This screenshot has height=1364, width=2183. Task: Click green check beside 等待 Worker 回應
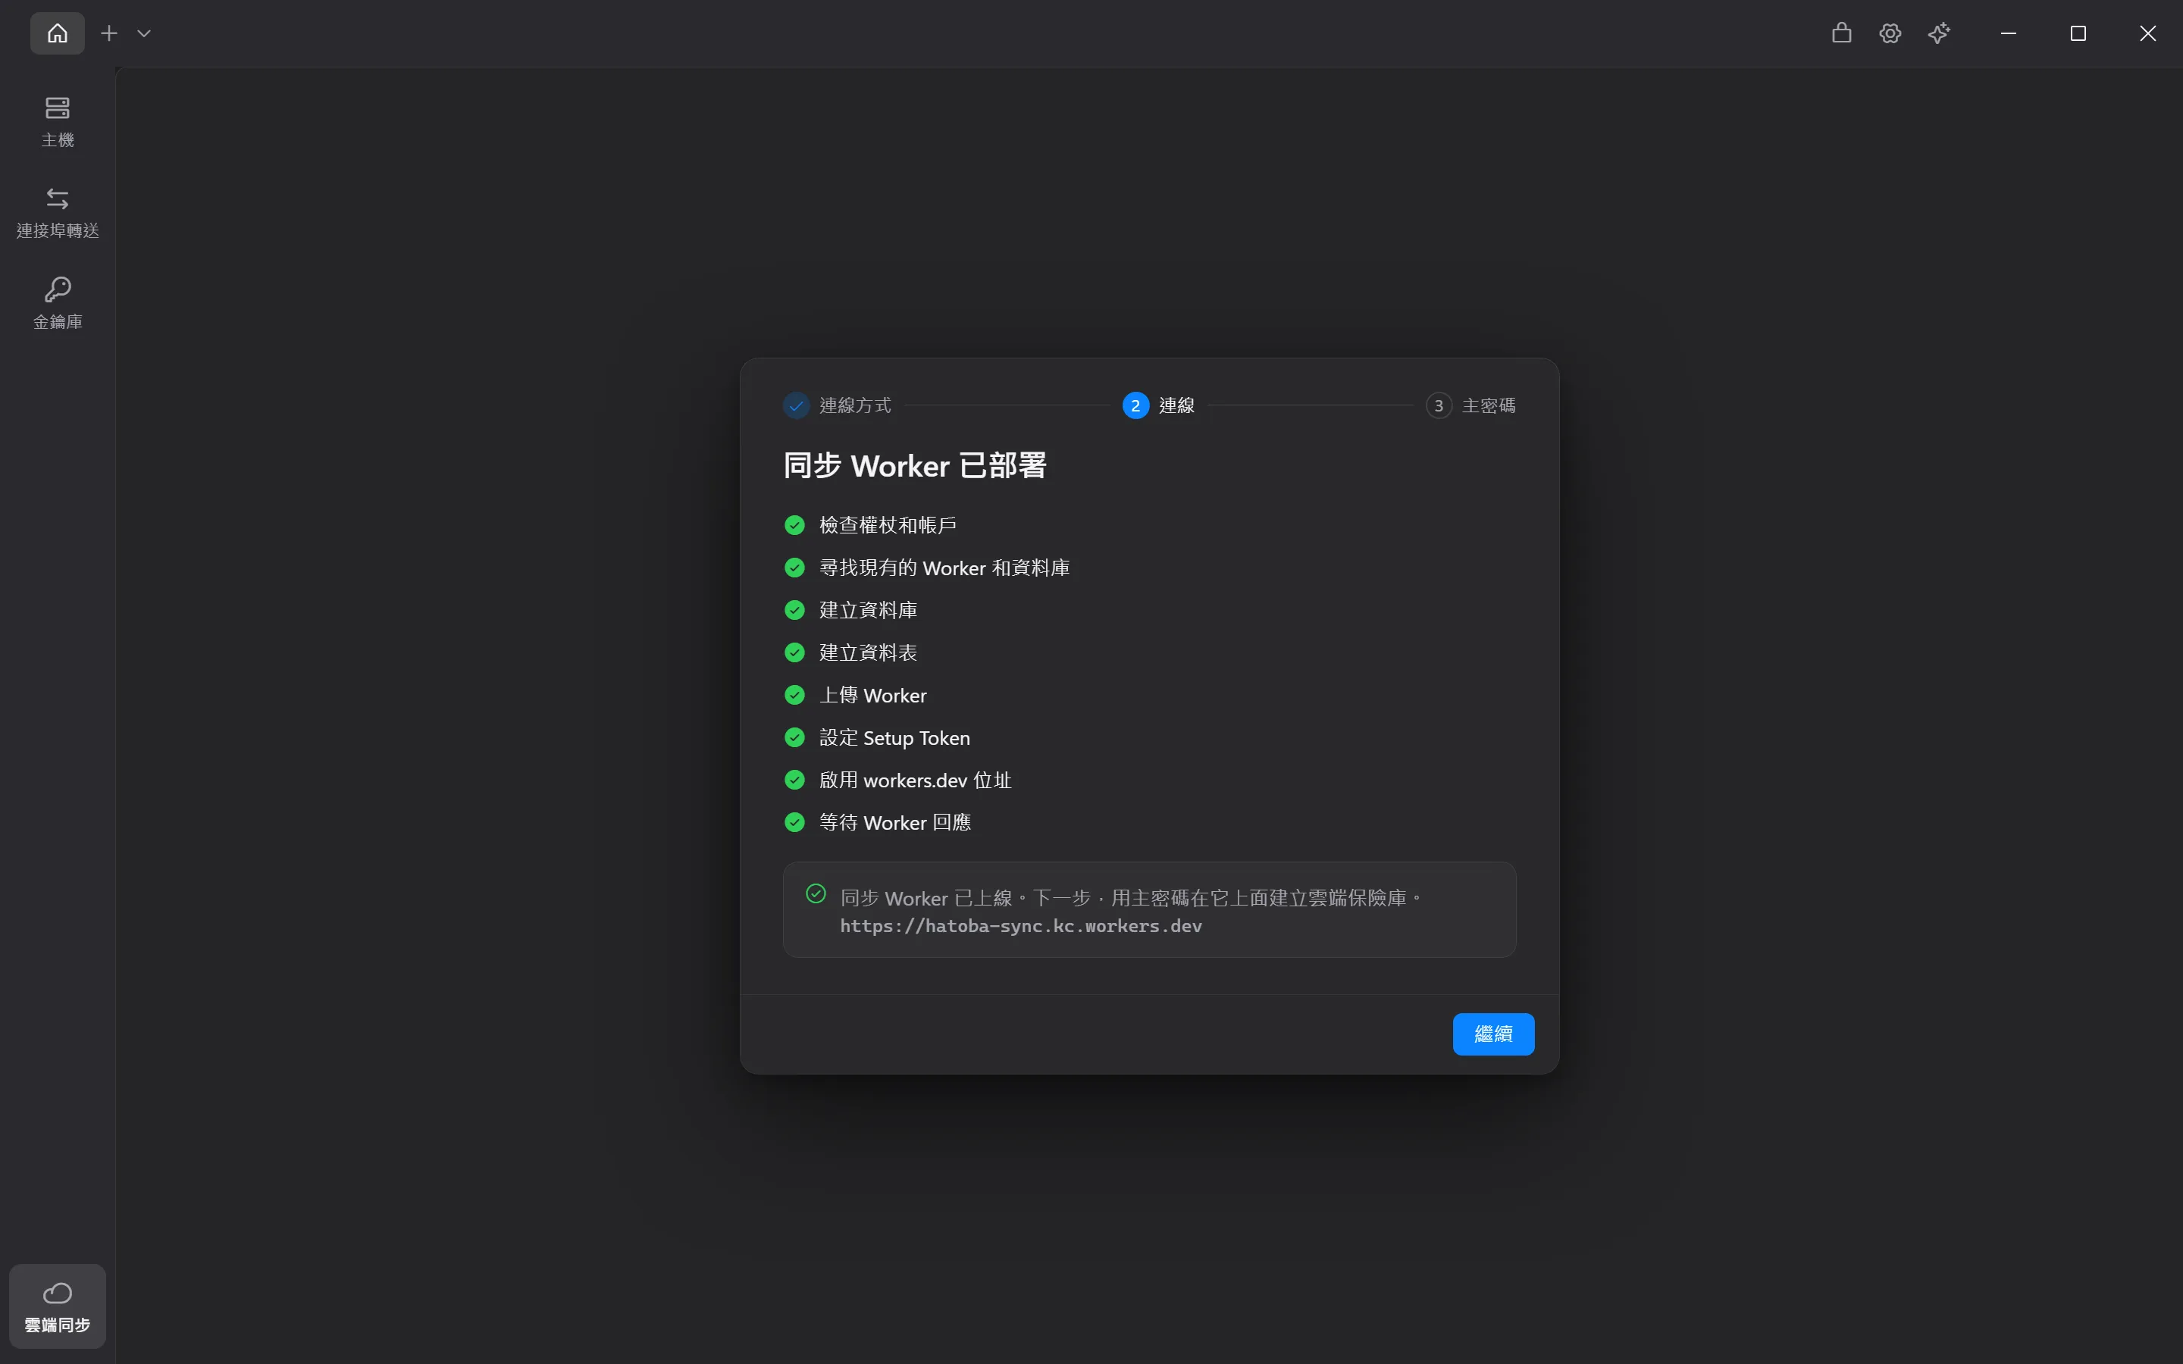coord(794,822)
